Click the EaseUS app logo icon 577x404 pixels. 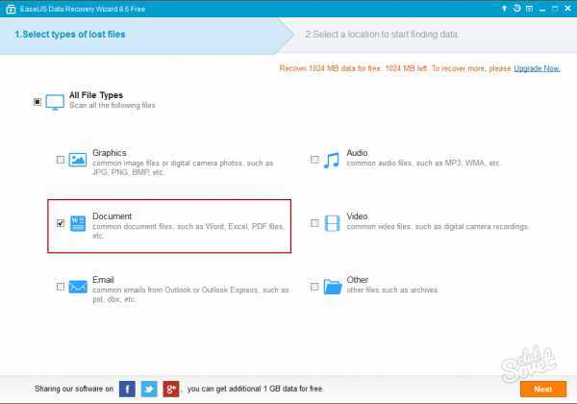pos(11,9)
